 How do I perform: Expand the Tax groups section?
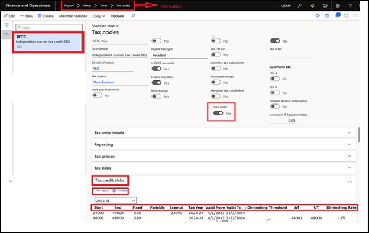pyautogui.click(x=224, y=156)
